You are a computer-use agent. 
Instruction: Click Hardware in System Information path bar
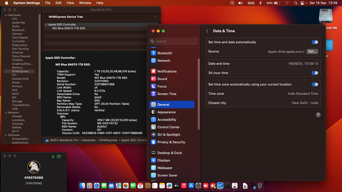[89, 140]
